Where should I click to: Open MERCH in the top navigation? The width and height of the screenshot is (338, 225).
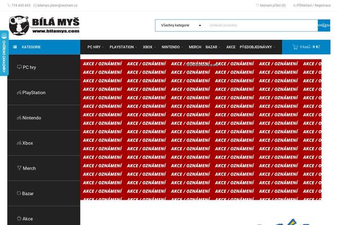click(x=195, y=47)
